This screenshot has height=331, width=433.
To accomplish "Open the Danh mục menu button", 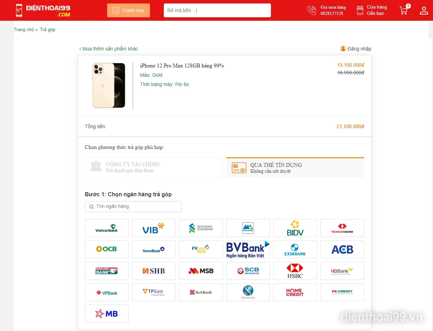I will click(x=129, y=10).
